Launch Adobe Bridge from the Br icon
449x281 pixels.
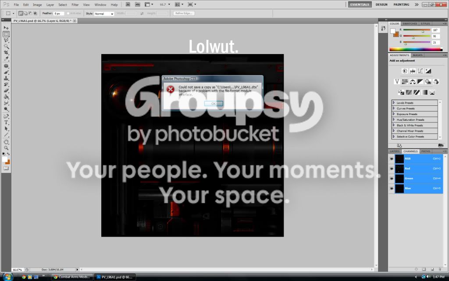(128, 4)
